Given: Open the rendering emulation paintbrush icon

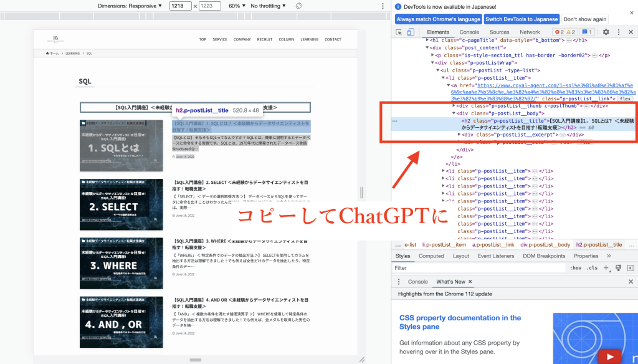Looking at the screenshot, I should click(618, 268).
